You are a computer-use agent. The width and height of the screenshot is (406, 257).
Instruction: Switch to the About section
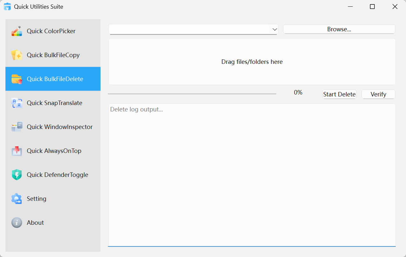[x=53, y=222]
